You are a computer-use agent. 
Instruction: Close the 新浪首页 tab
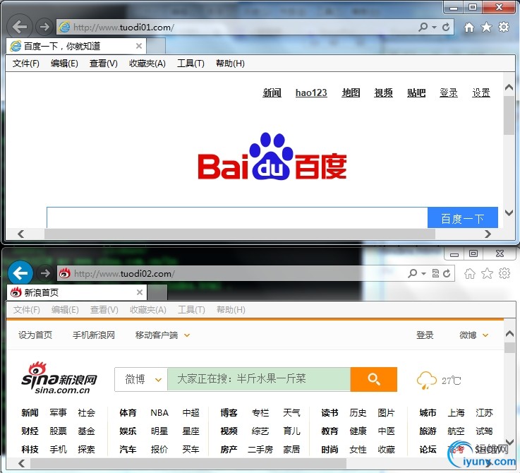tap(140, 292)
